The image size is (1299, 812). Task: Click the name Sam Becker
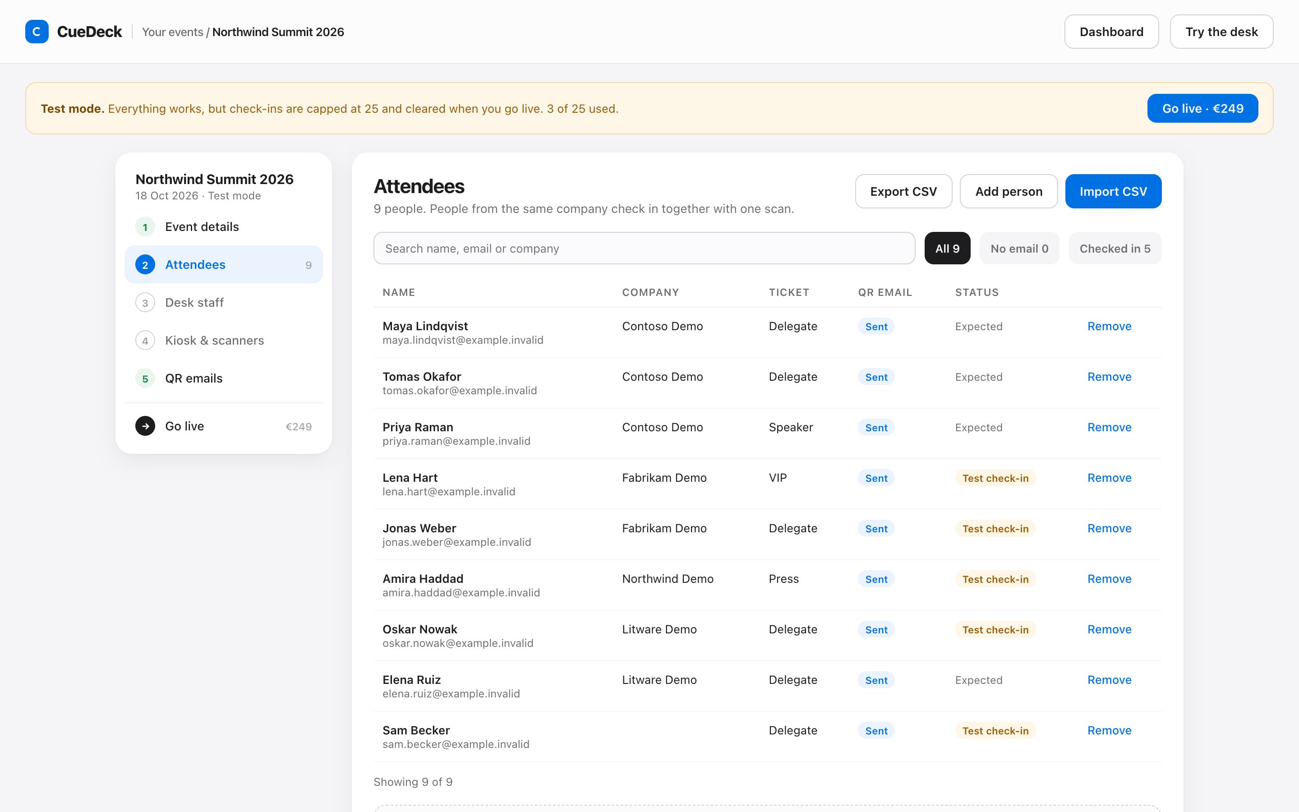click(x=416, y=730)
